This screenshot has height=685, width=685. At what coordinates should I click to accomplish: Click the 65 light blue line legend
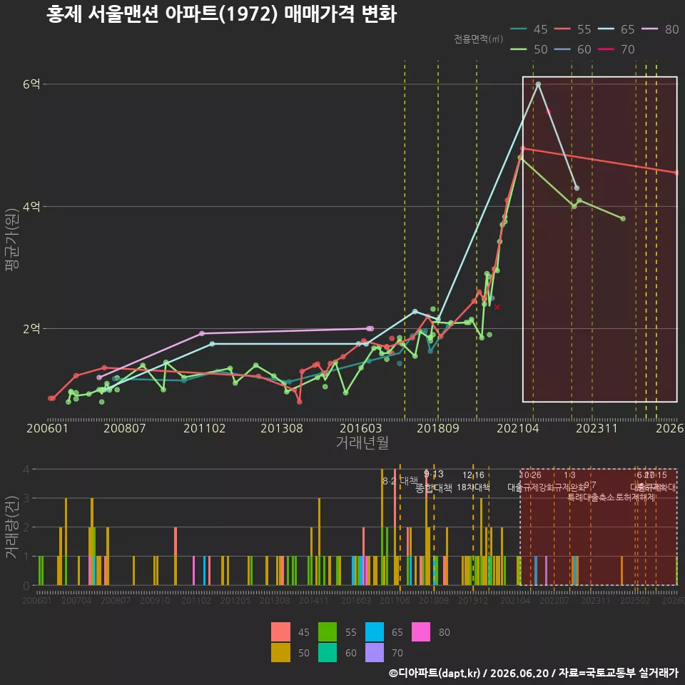pos(616,29)
